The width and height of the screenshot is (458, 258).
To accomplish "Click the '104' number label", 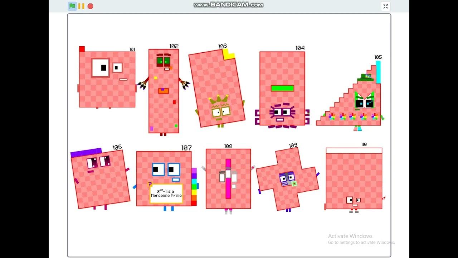I will (x=300, y=48).
